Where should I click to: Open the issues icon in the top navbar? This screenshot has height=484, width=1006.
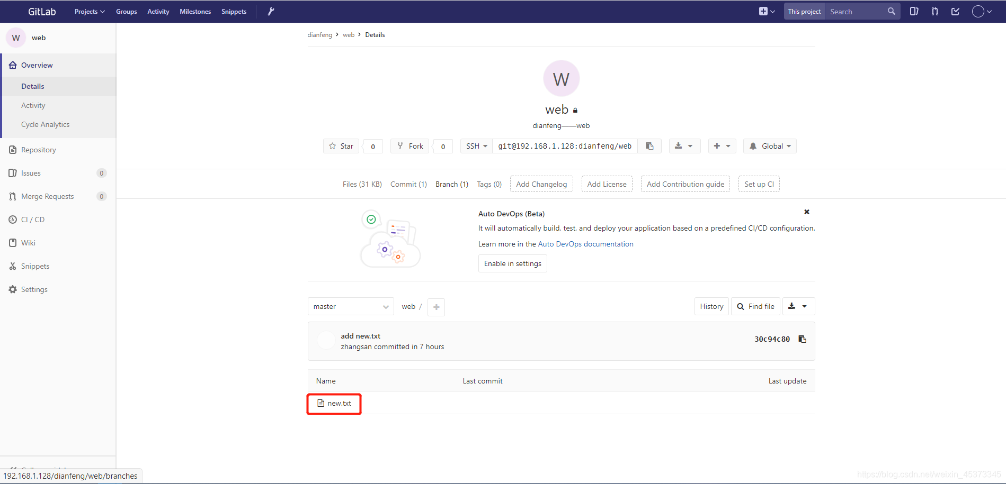914,11
